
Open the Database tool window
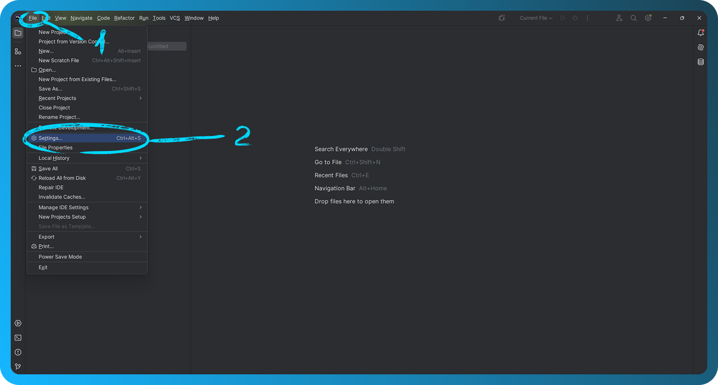pos(700,62)
